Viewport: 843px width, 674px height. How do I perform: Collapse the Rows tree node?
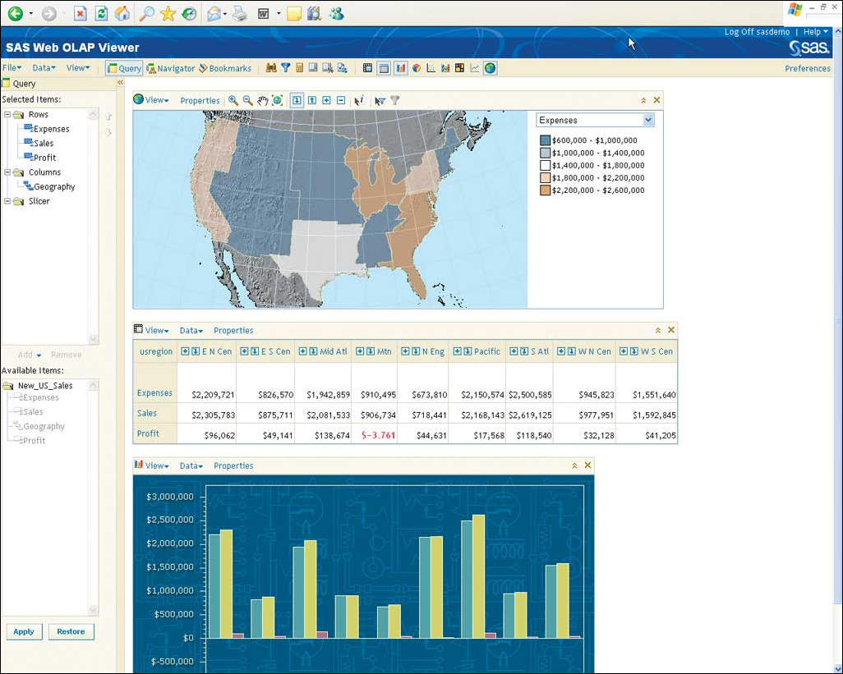coord(7,114)
